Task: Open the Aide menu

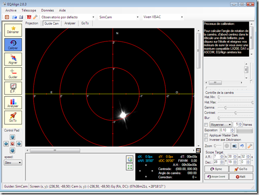Action: [62, 10]
